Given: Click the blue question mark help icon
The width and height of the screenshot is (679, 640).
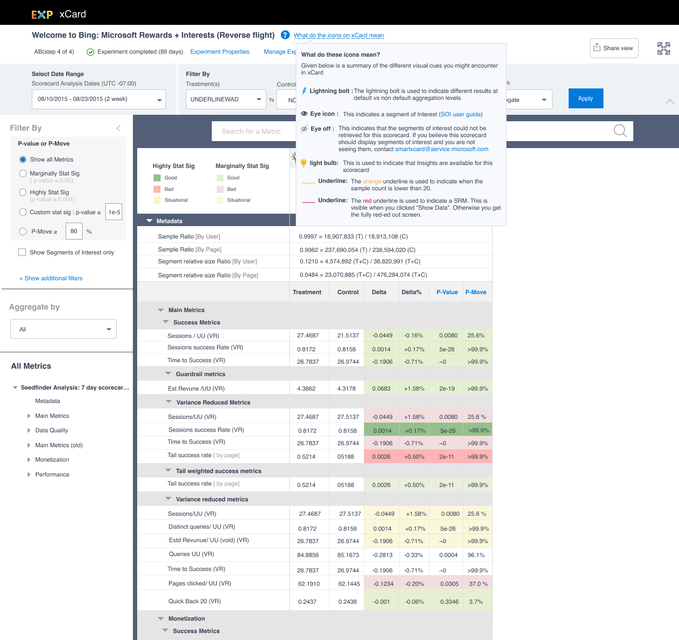Looking at the screenshot, I should [x=285, y=35].
